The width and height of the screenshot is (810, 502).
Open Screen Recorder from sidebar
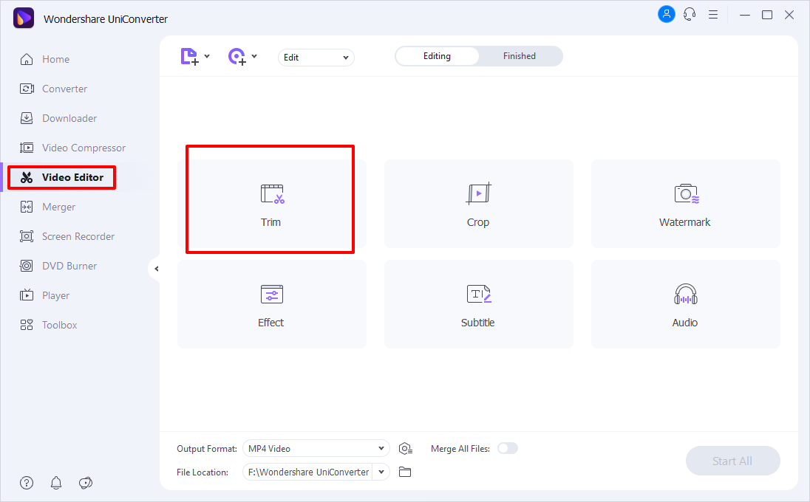[67, 236]
